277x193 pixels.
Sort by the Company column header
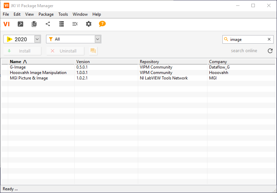(241, 62)
